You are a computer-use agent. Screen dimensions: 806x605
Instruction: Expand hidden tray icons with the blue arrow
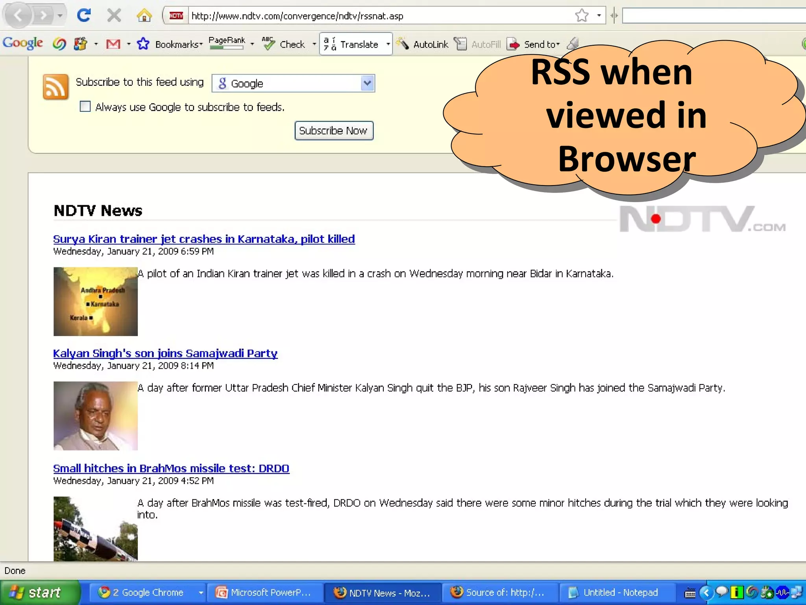point(706,592)
